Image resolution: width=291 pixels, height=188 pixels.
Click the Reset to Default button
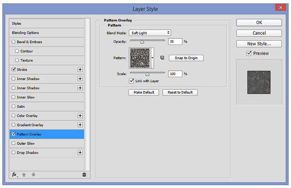(180, 93)
